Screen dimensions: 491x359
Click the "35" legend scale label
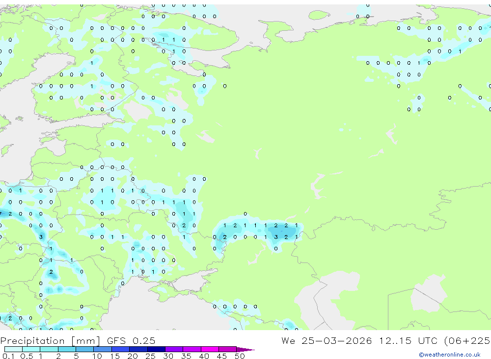186,356
